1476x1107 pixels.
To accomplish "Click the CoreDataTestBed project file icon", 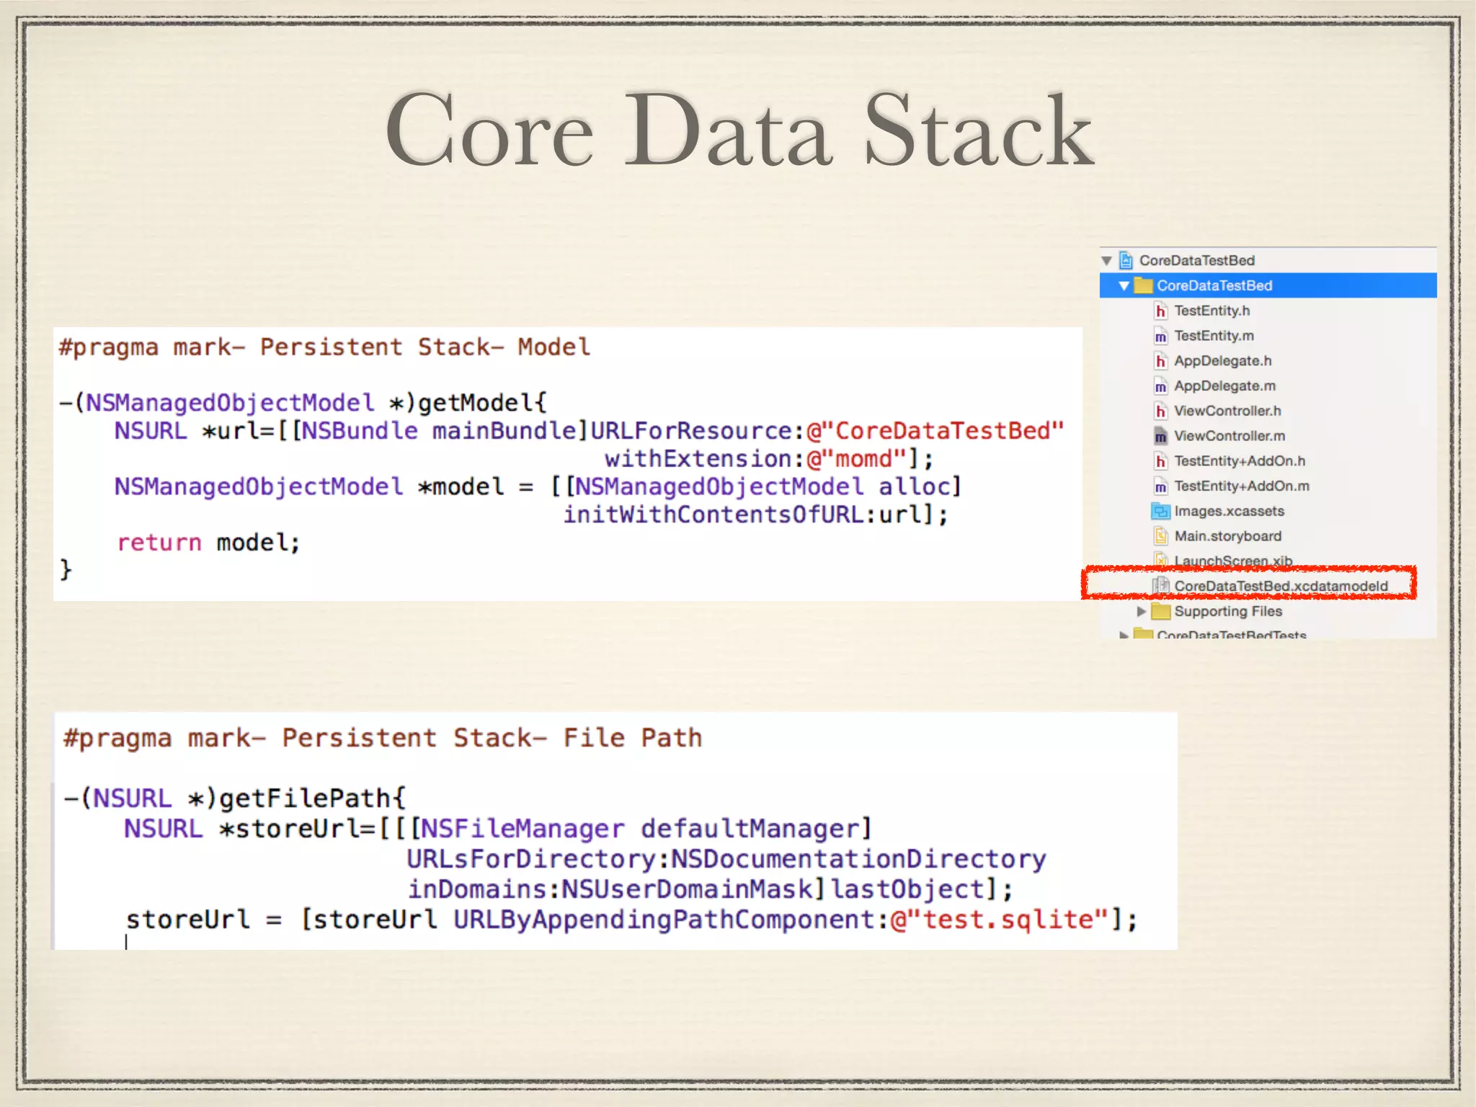I will [1126, 260].
